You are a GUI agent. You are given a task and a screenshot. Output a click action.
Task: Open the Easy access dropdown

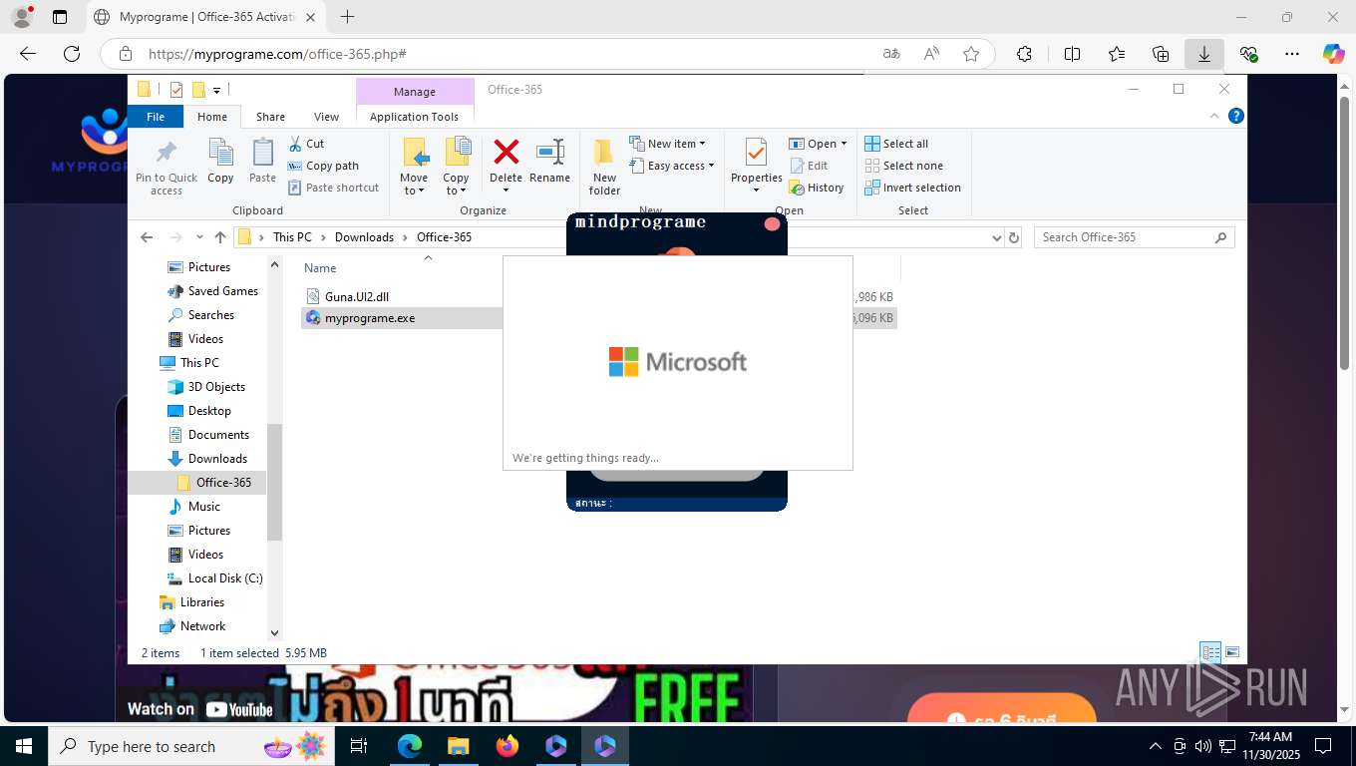pyautogui.click(x=672, y=166)
